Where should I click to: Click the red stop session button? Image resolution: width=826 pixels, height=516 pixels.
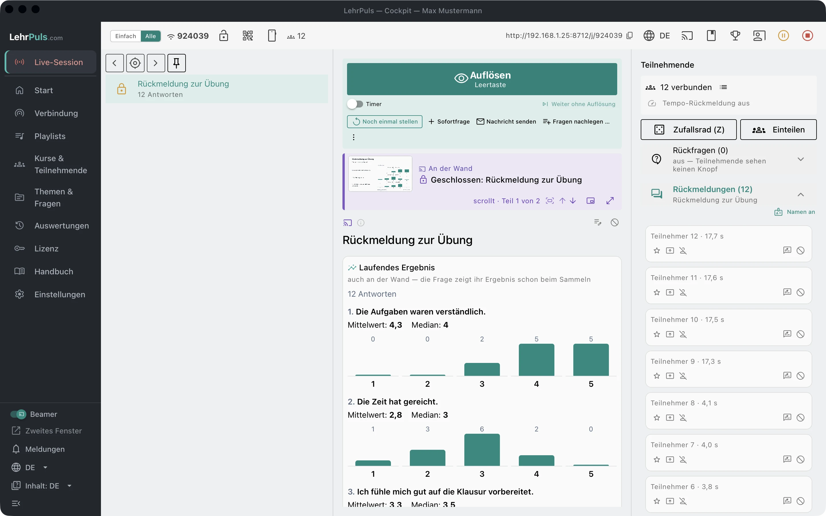click(808, 36)
